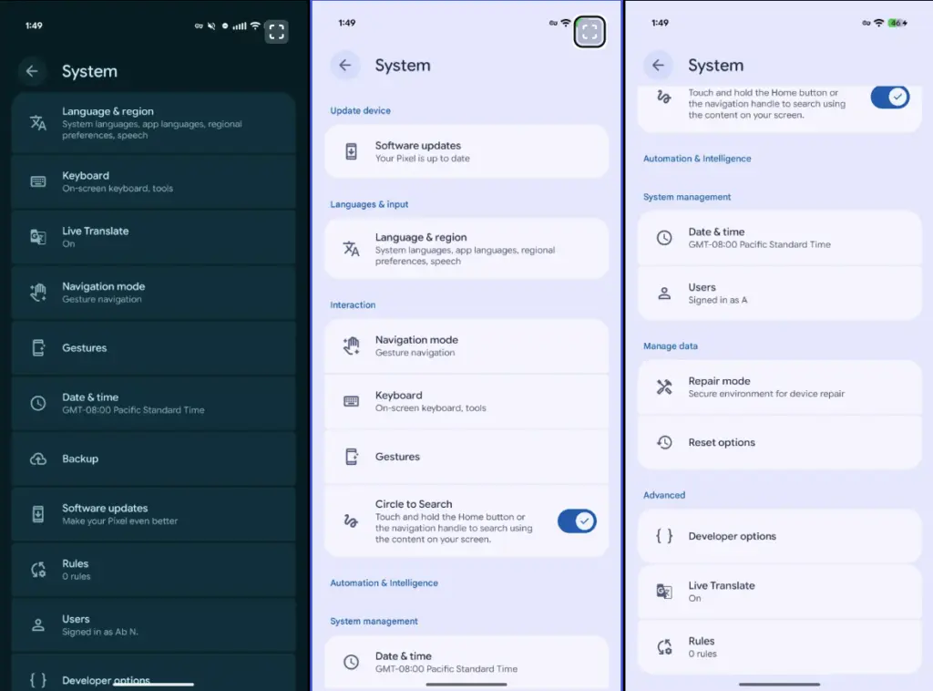Tap Live Translate icon in the dark screen

[38, 237]
